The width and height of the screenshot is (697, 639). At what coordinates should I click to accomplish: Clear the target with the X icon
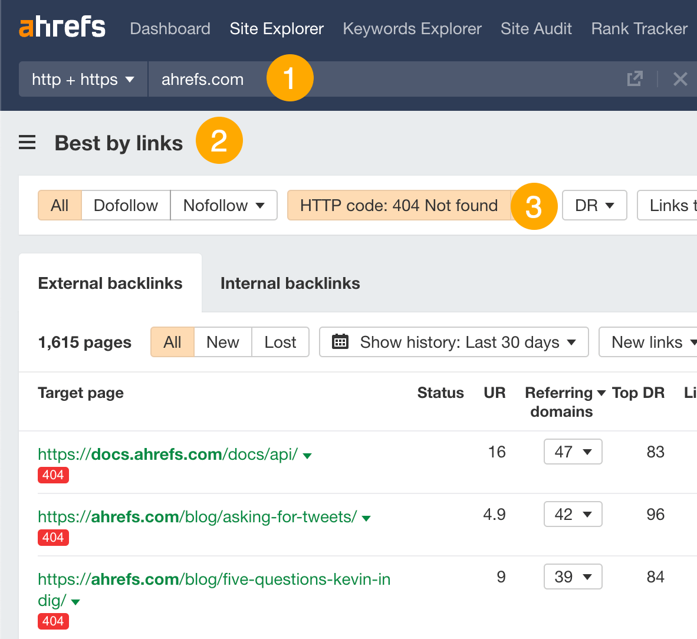[x=680, y=78]
